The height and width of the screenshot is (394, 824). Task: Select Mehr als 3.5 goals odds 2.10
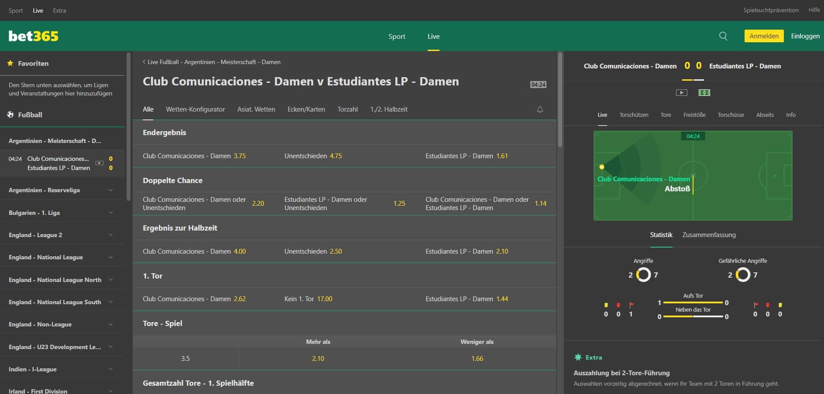(318, 359)
